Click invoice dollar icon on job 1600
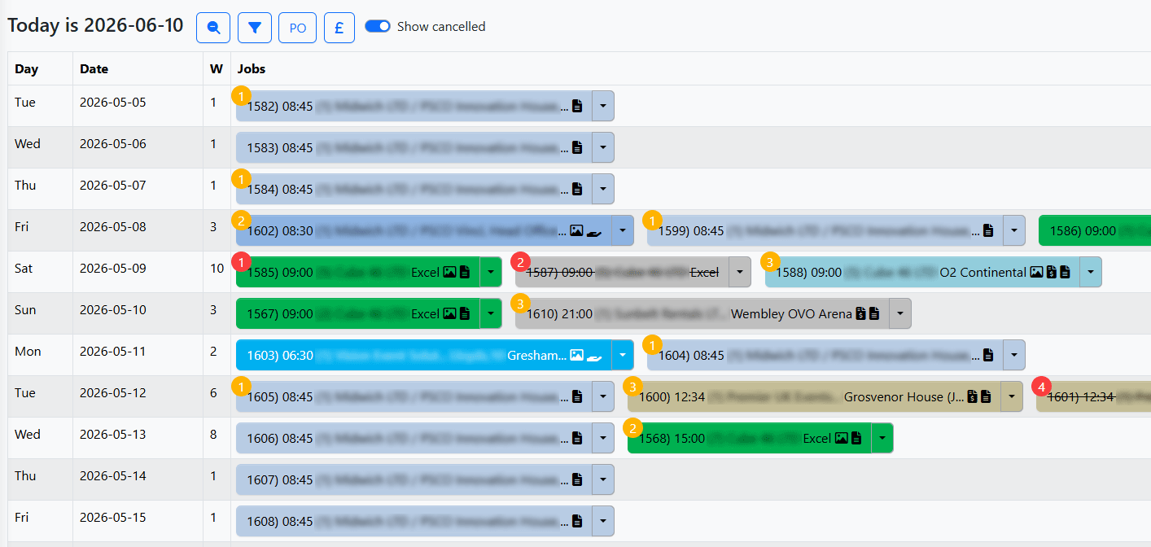The image size is (1151, 547). point(972,396)
